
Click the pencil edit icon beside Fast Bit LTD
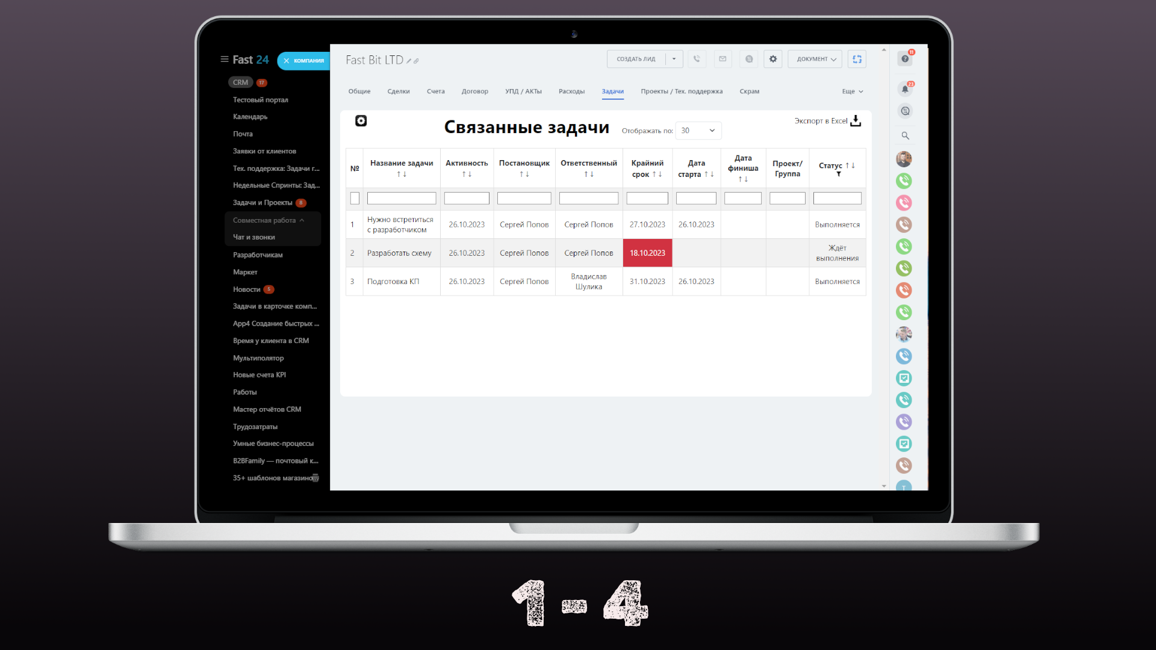409,61
